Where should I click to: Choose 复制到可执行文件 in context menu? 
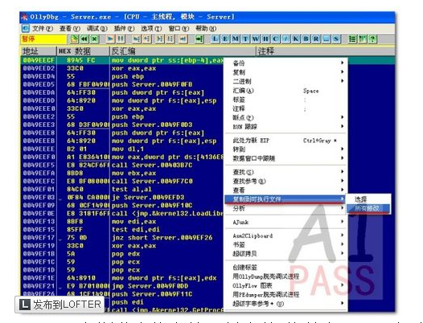(x=285, y=199)
